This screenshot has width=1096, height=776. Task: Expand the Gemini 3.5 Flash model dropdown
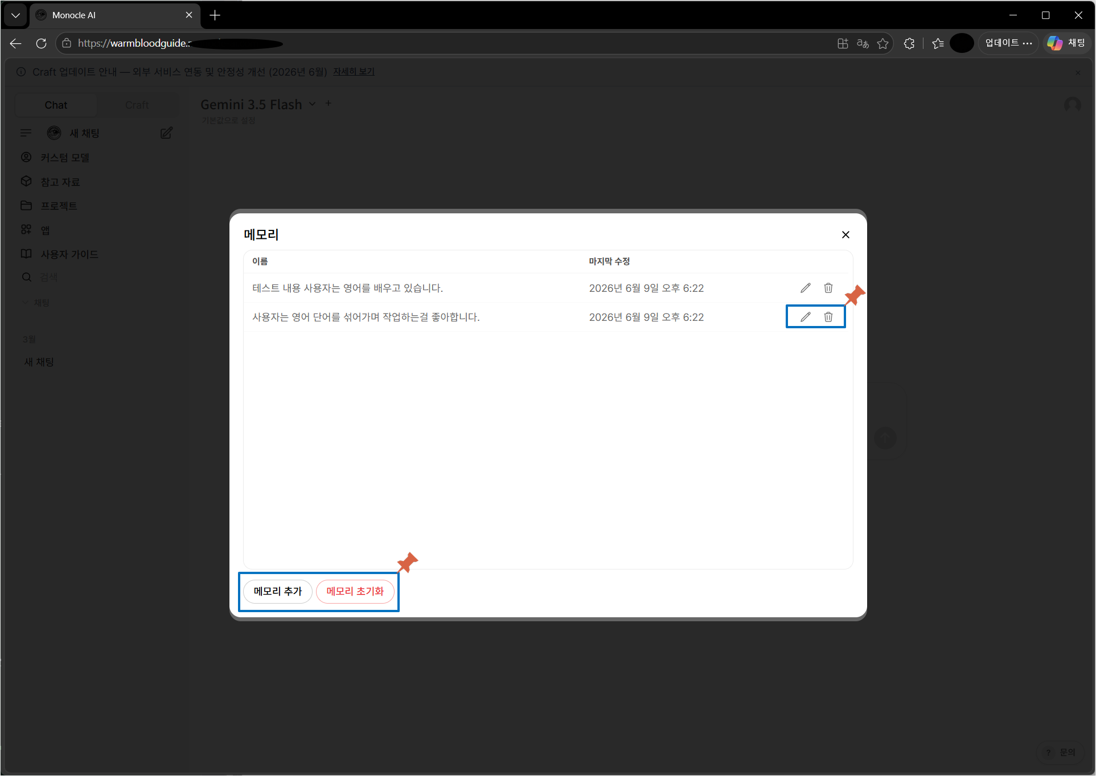pyautogui.click(x=312, y=104)
